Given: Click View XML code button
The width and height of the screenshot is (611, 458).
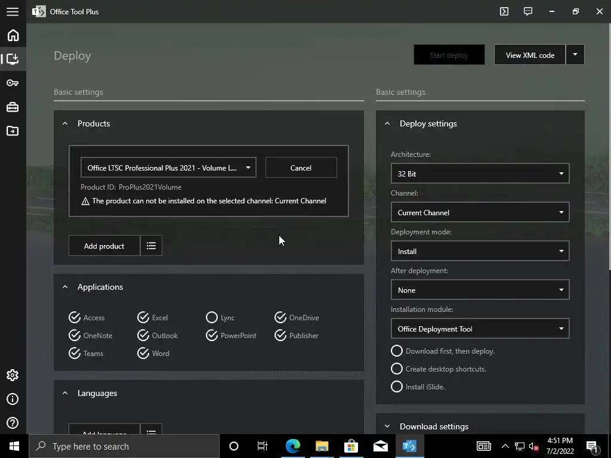Looking at the screenshot, I should coord(530,54).
